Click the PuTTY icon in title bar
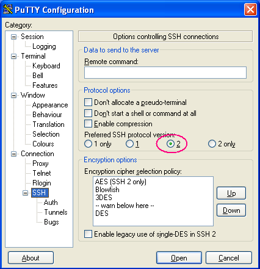The height and width of the screenshot is (269, 260). (x=8, y=9)
